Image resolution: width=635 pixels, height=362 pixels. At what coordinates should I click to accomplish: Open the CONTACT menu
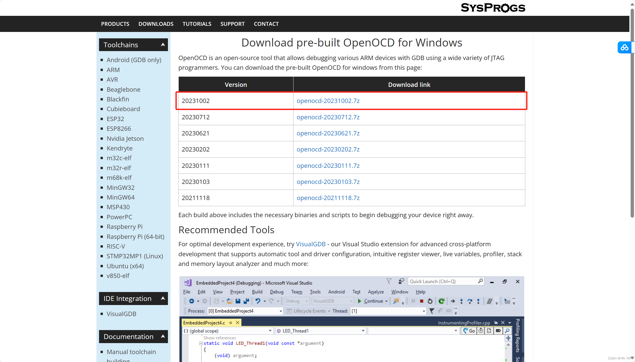point(266,24)
